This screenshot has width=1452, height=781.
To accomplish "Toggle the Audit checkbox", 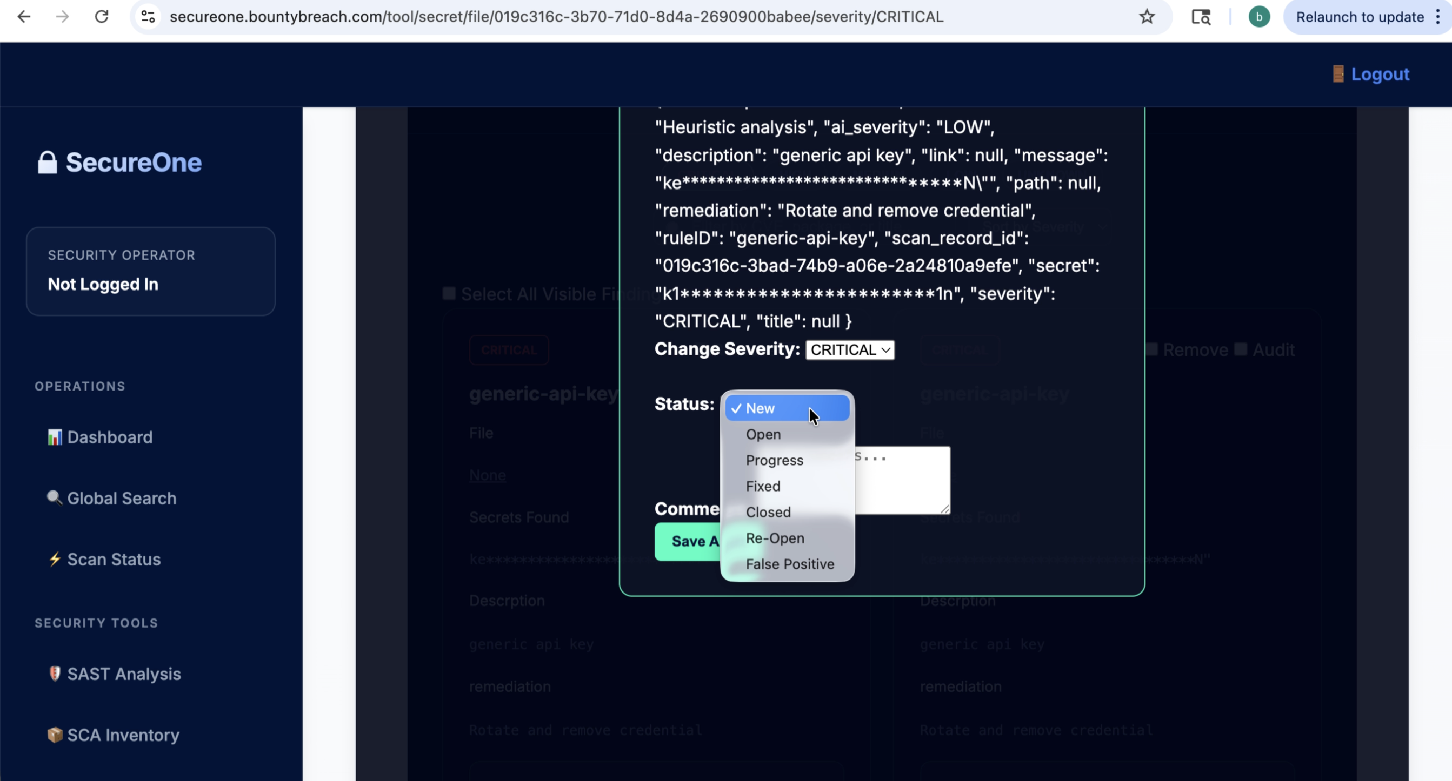I will [x=1241, y=349].
